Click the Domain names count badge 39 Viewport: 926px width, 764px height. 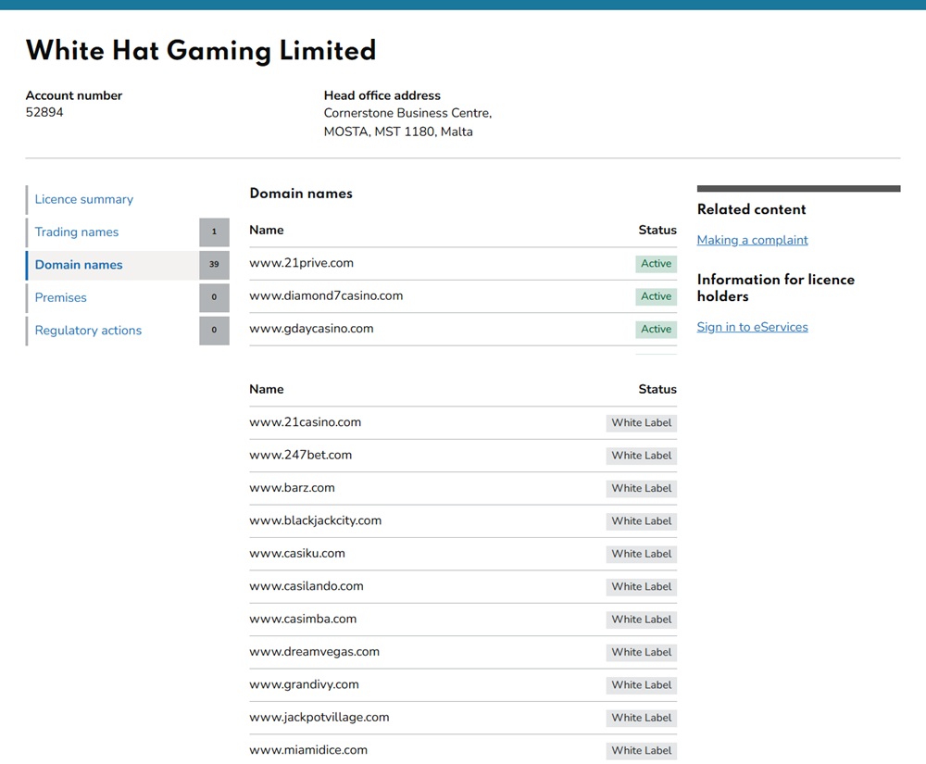click(x=214, y=265)
